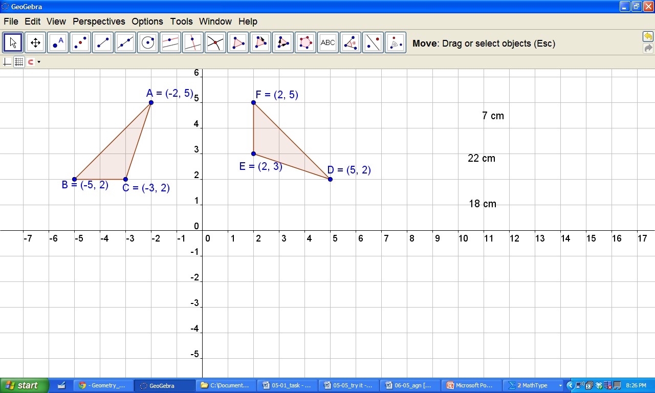Open the Perspectives menu

pos(99,21)
